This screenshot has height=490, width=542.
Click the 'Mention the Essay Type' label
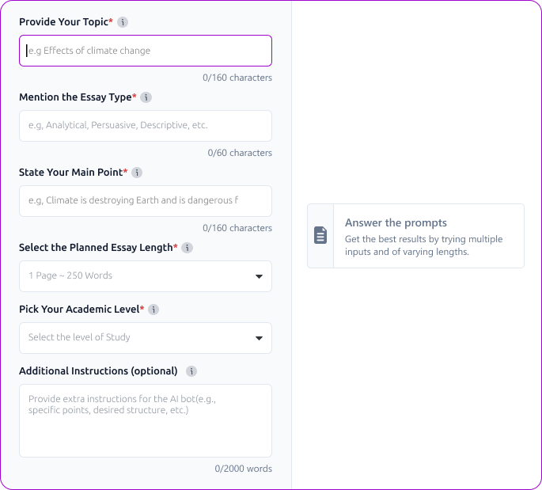tap(75, 97)
